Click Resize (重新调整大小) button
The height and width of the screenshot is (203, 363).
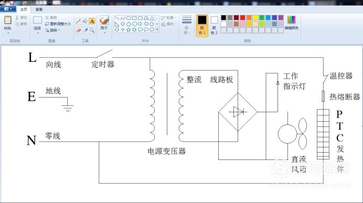(x=58, y=24)
